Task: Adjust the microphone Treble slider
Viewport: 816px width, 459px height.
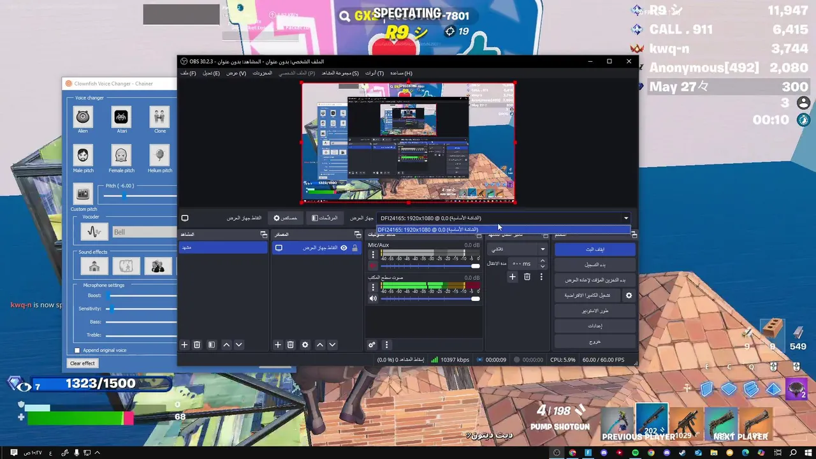Action: [x=142, y=335]
